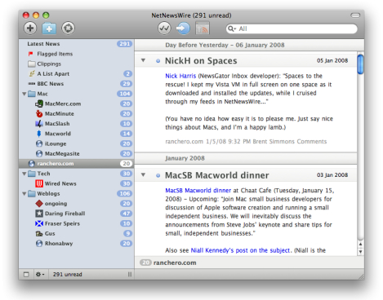Click the MacMerc.com feed icon
The width and height of the screenshot is (383, 300).
coord(39,104)
